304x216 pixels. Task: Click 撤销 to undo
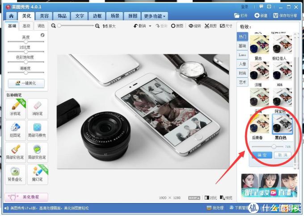coord(139,26)
